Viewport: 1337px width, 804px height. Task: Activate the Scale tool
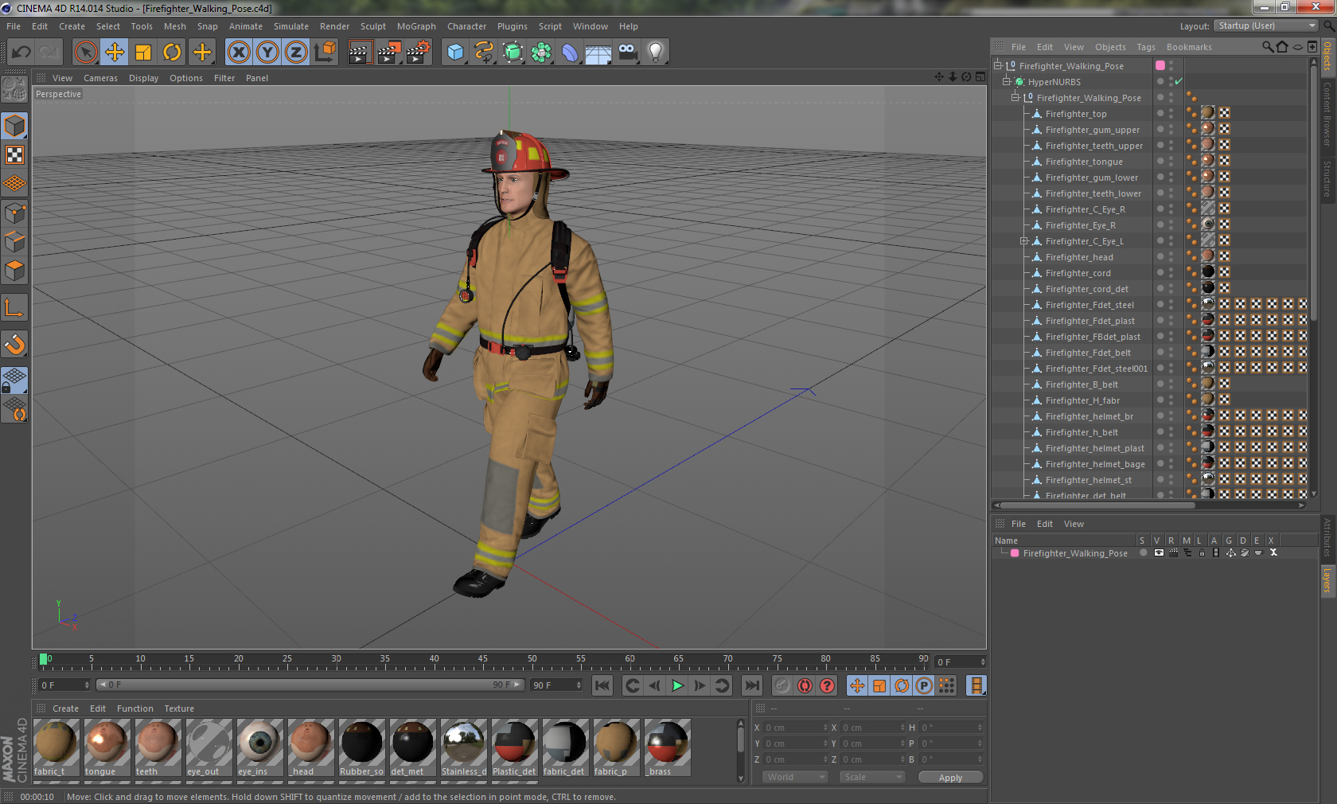point(143,53)
